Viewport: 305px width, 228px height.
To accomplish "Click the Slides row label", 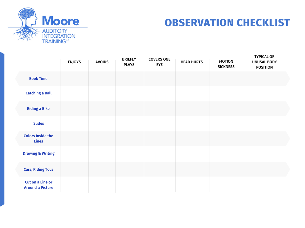I will [x=38, y=123].
